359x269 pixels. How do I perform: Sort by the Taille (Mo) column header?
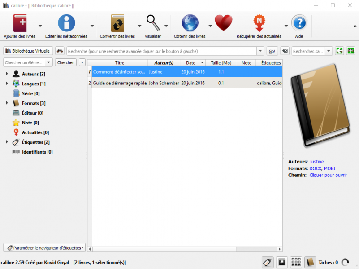pyautogui.click(x=221, y=62)
